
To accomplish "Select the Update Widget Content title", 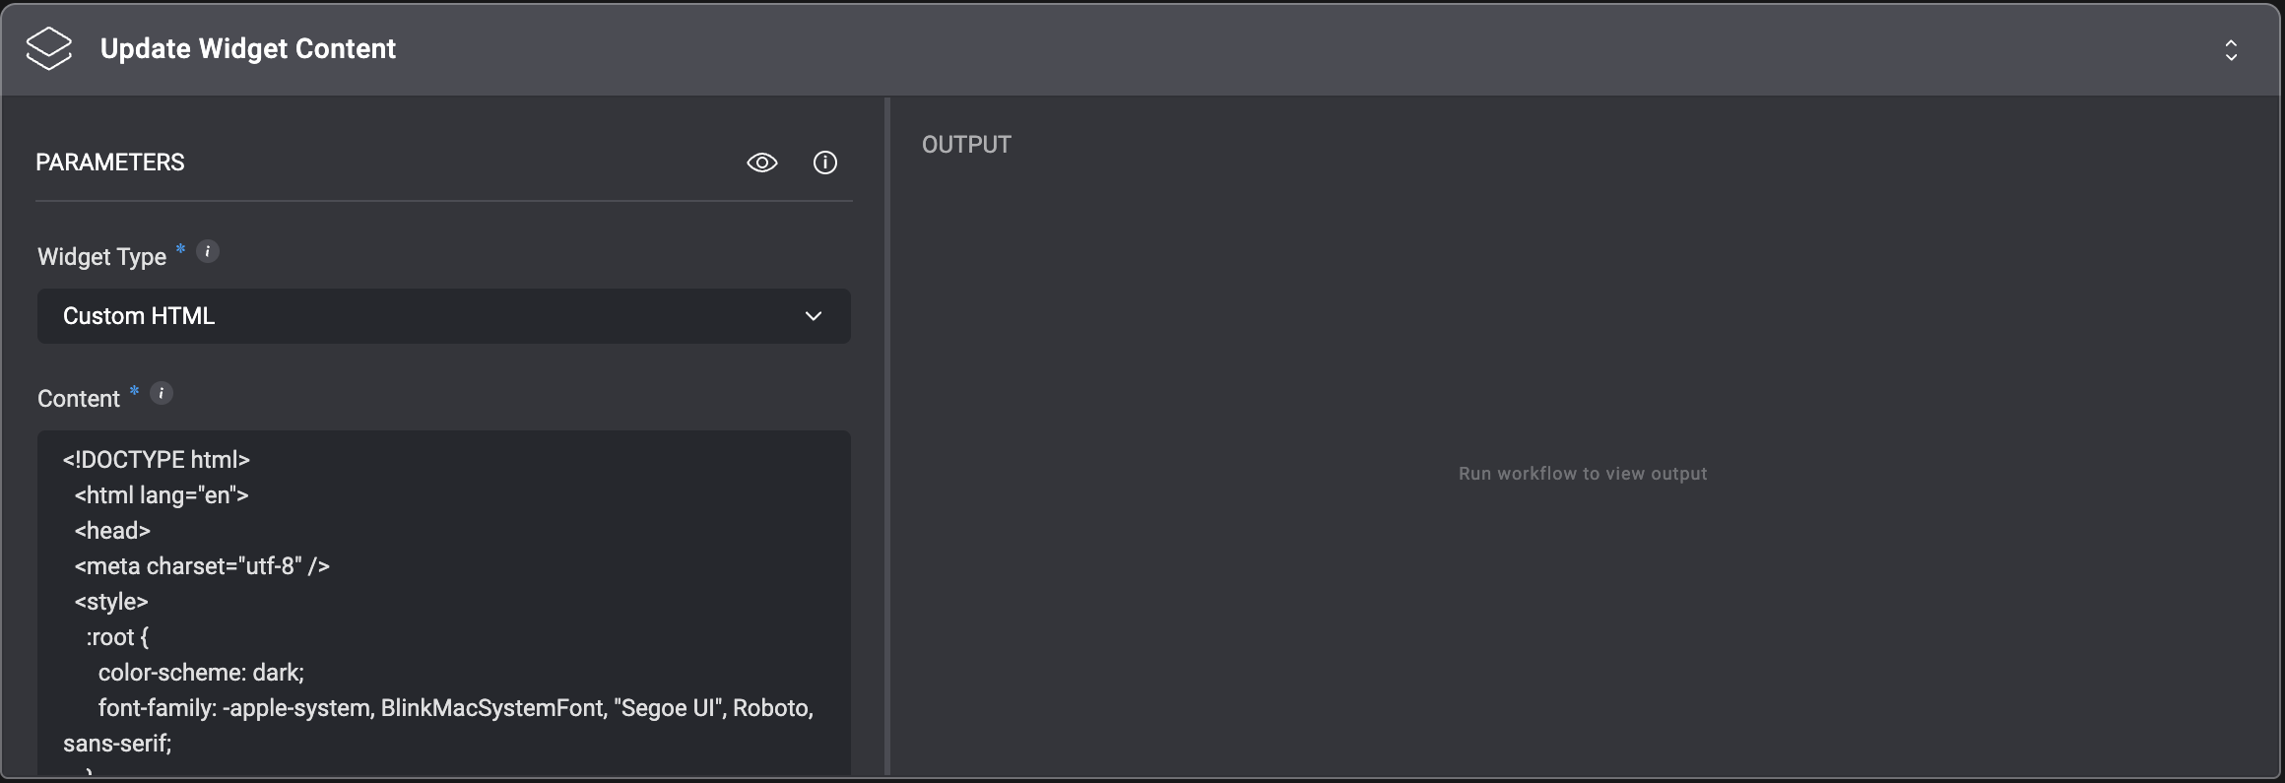I will (248, 48).
